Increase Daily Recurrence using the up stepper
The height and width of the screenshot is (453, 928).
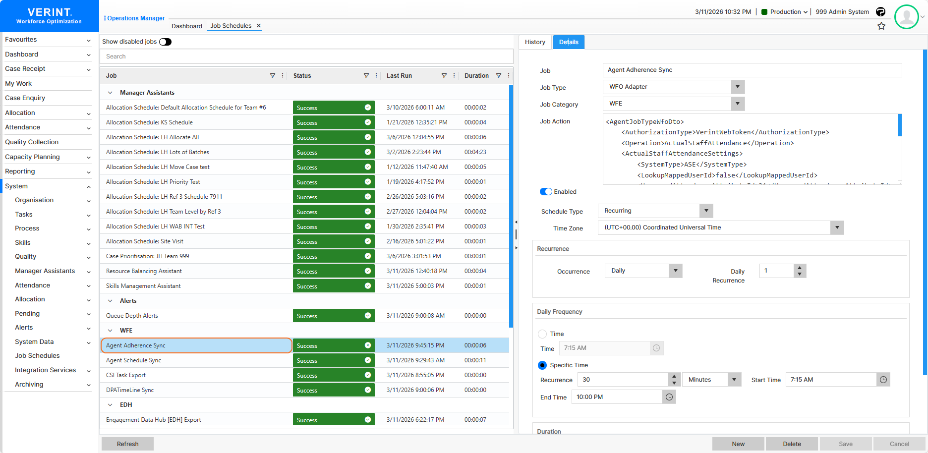click(799, 268)
